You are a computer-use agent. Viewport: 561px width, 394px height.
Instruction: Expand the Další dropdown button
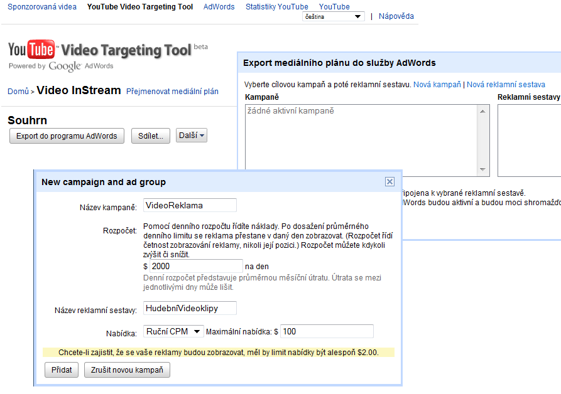pyautogui.click(x=192, y=136)
